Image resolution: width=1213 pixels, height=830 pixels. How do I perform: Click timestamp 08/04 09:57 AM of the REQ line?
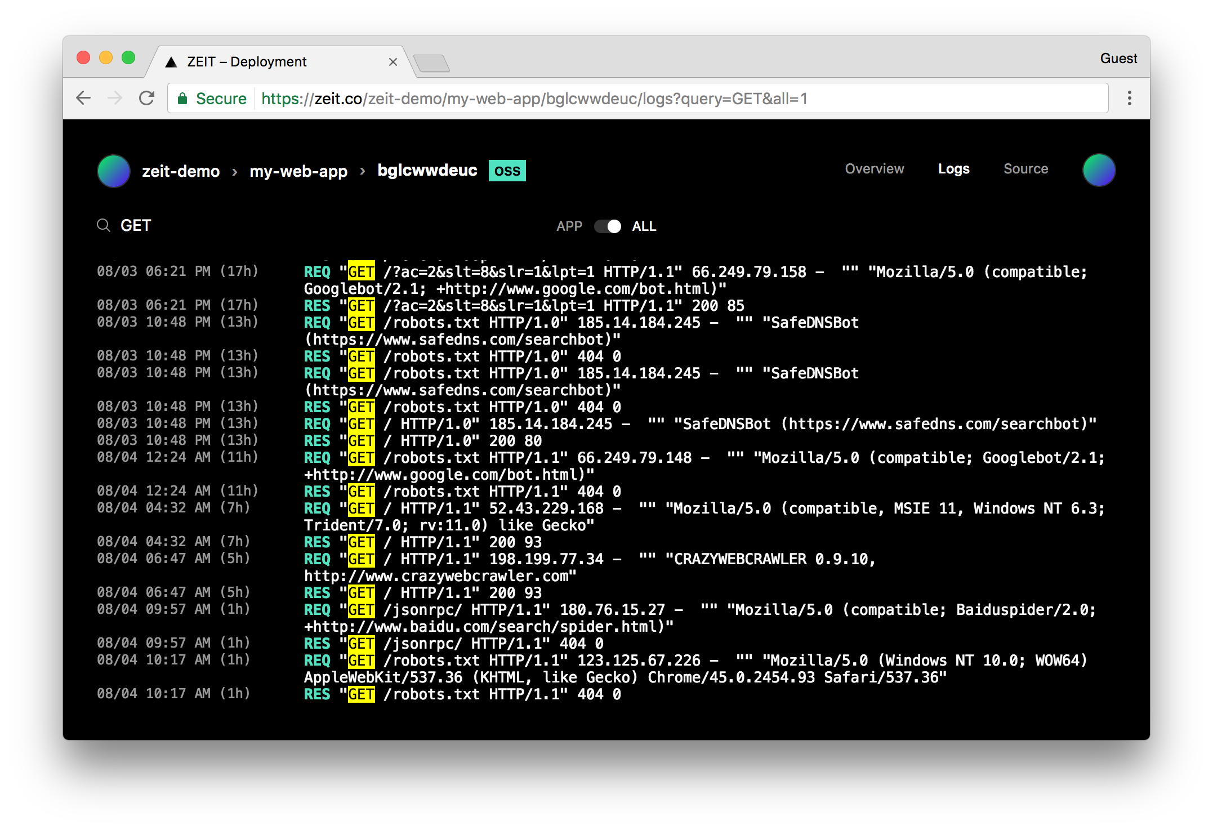point(173,609)
